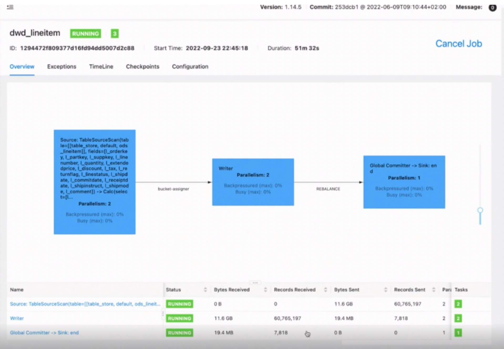Click the tasks badge in Global Committer row
The image size is (504, 349).
pos(458,333)
